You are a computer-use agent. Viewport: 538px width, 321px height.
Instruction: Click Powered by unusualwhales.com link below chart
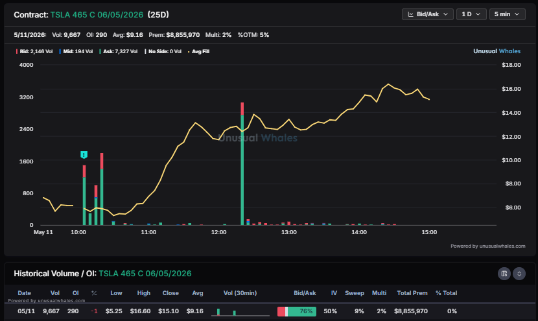point(487,246)
